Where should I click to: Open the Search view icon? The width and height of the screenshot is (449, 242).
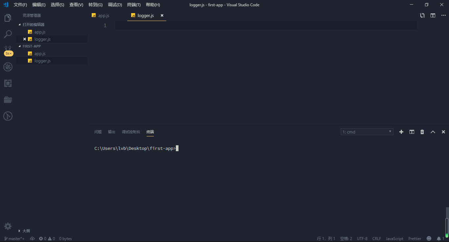[8, 34]
